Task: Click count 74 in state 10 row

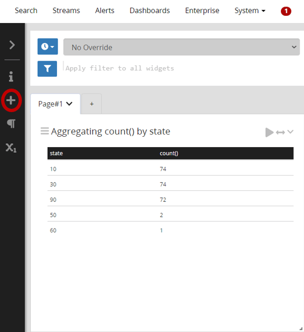Action: coord(163,169)
